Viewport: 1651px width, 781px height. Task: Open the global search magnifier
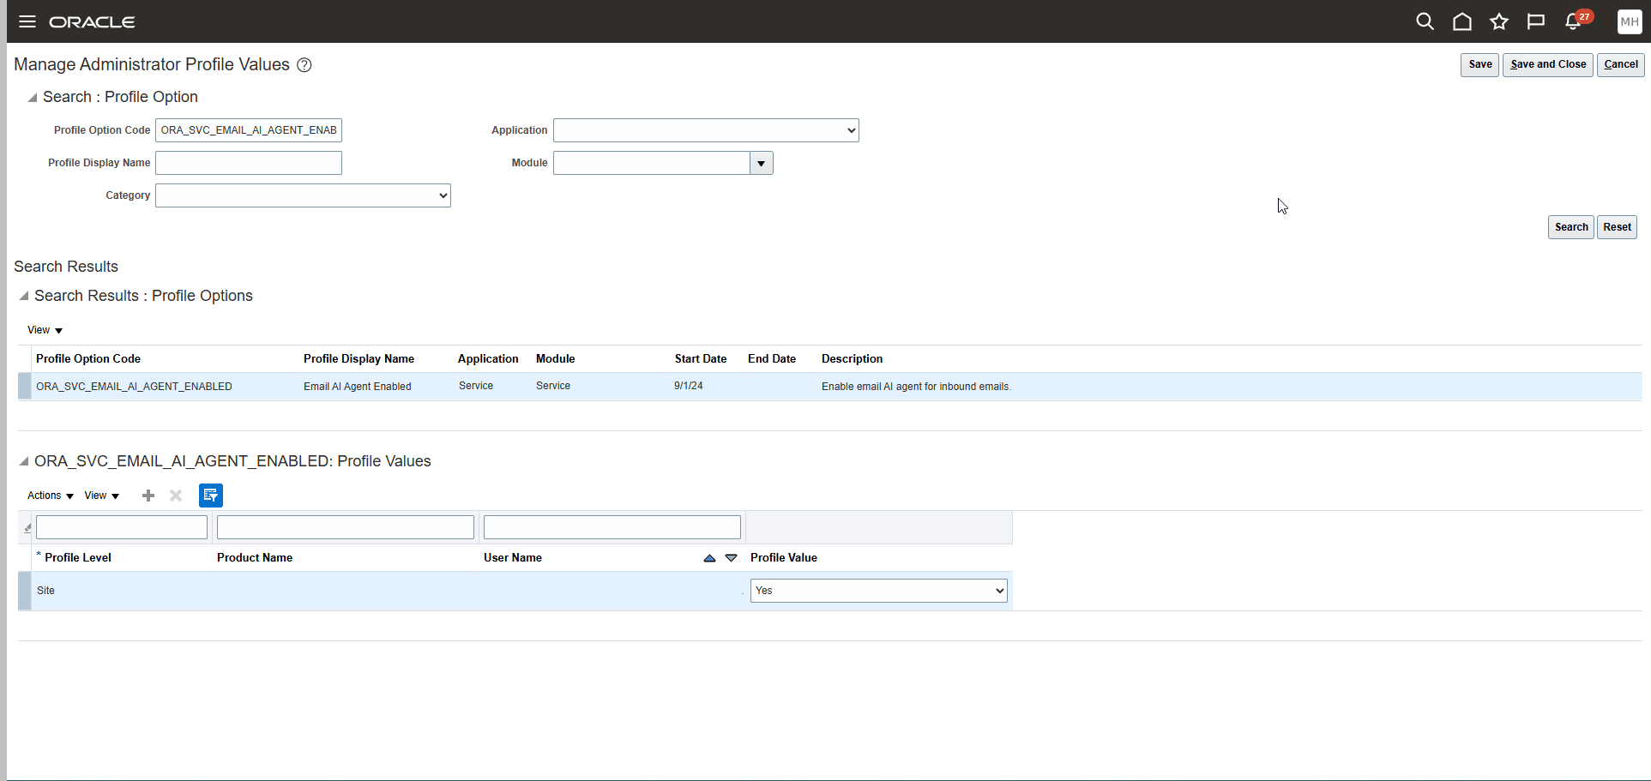1425,21
